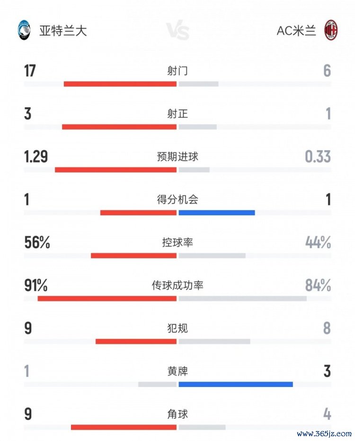Click the blue AC Milan bar under 黄牌
Viewport: 355px width, 441px height.
(236, 384)
